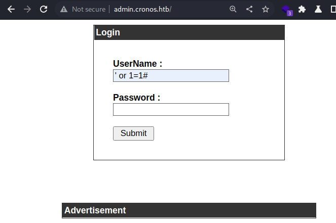This screenshot has width=336, height=223.
Task: Open the Chrome Labs flask icon
Action: pos(318,9)
